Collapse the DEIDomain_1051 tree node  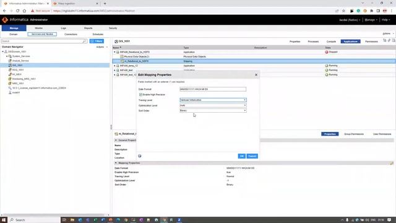pyautogui.click(x=2, y=51)
